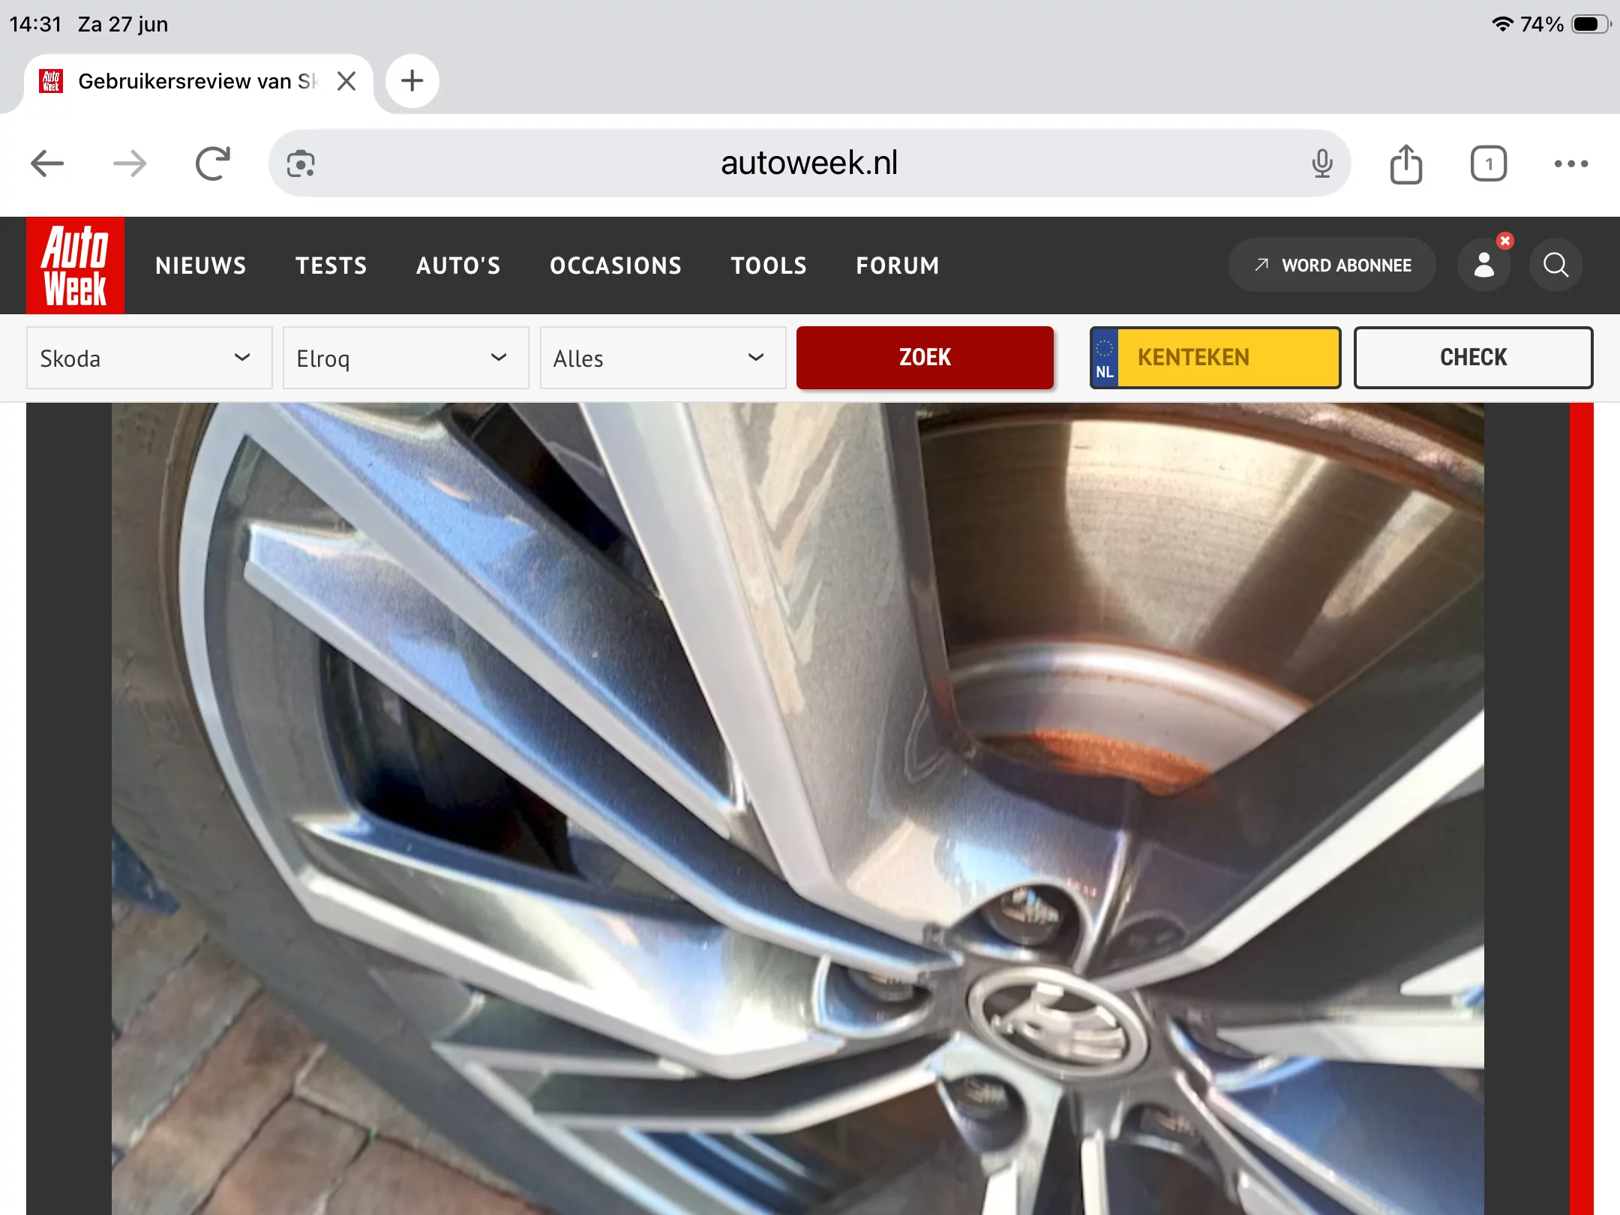
Task: Click the WORD ABONNEE button
Action: 1332,265
